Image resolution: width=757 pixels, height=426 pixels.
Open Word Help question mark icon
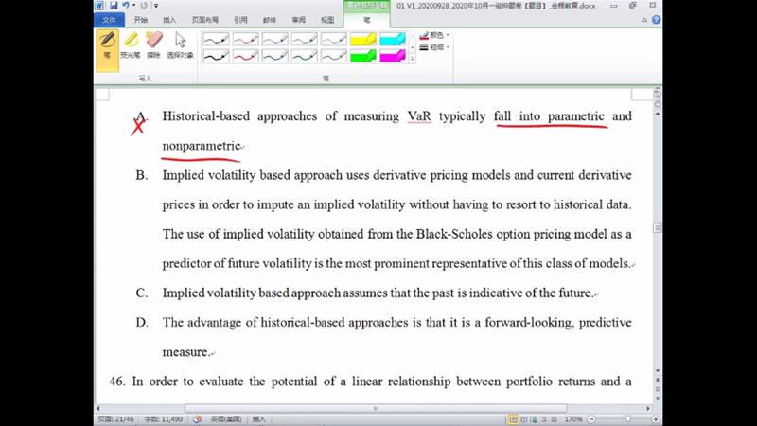656,20
